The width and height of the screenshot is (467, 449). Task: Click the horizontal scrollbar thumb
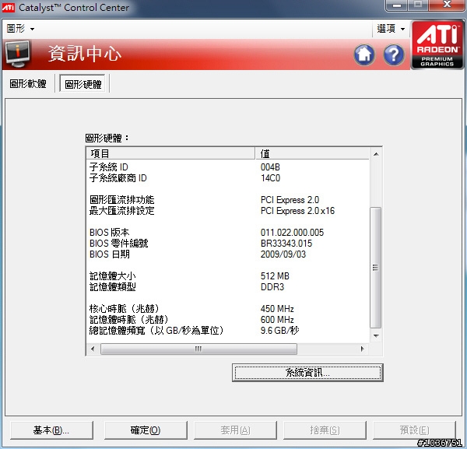[198, 349]
